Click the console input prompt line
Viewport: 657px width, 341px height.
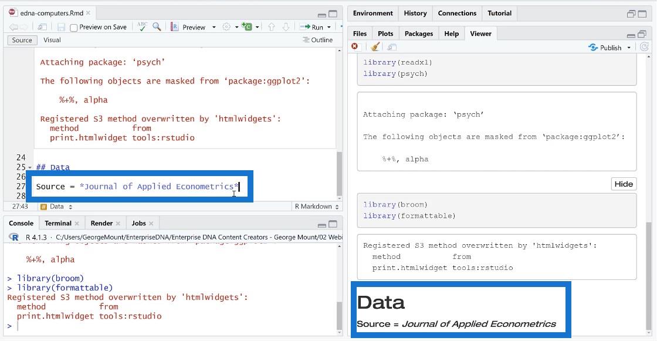(172, 326)
